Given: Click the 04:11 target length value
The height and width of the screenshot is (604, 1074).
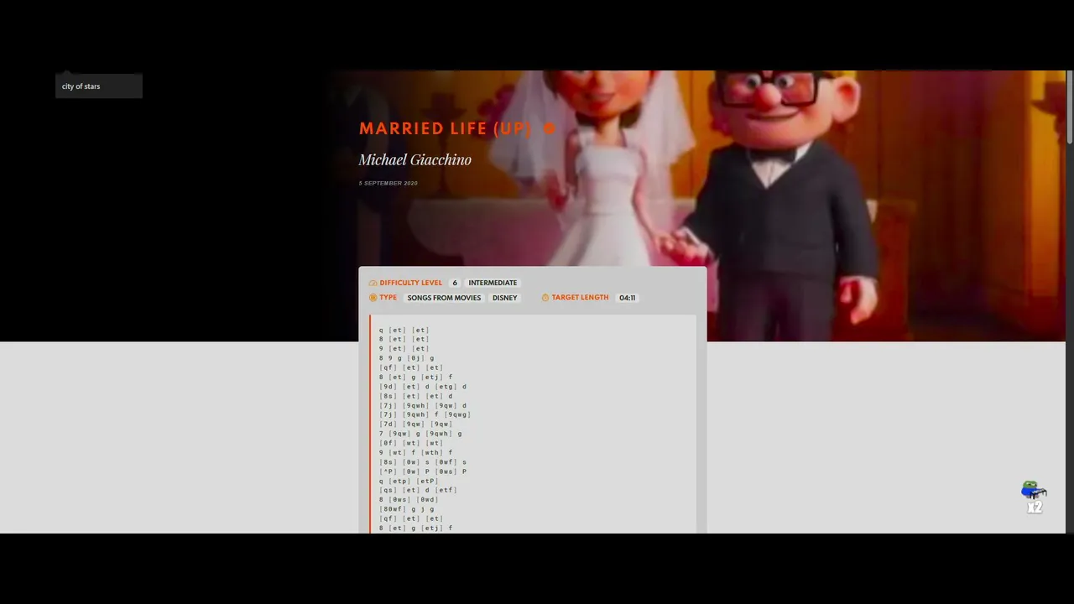Looking at the screenshot, I should (627, 298).
